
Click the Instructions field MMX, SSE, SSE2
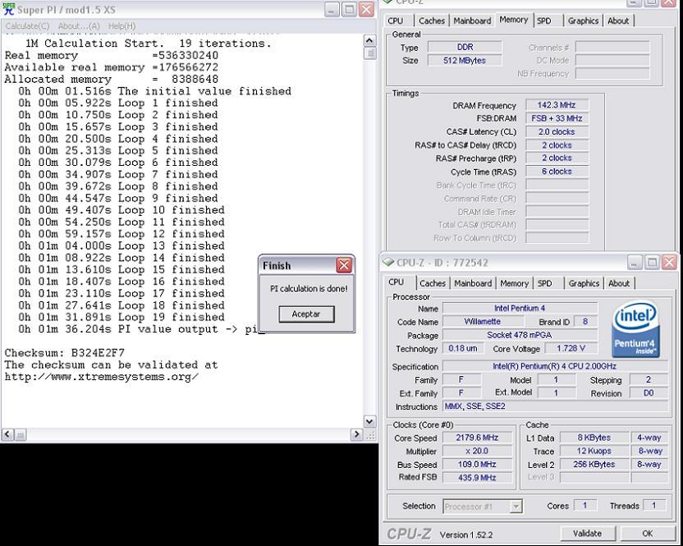(554, 406)
